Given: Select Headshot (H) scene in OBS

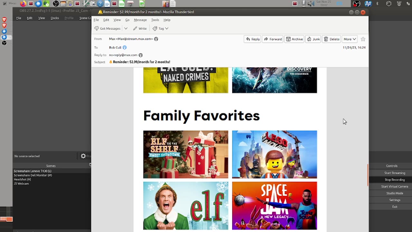Looking at the screenshot, I should [x=51, y=179].
